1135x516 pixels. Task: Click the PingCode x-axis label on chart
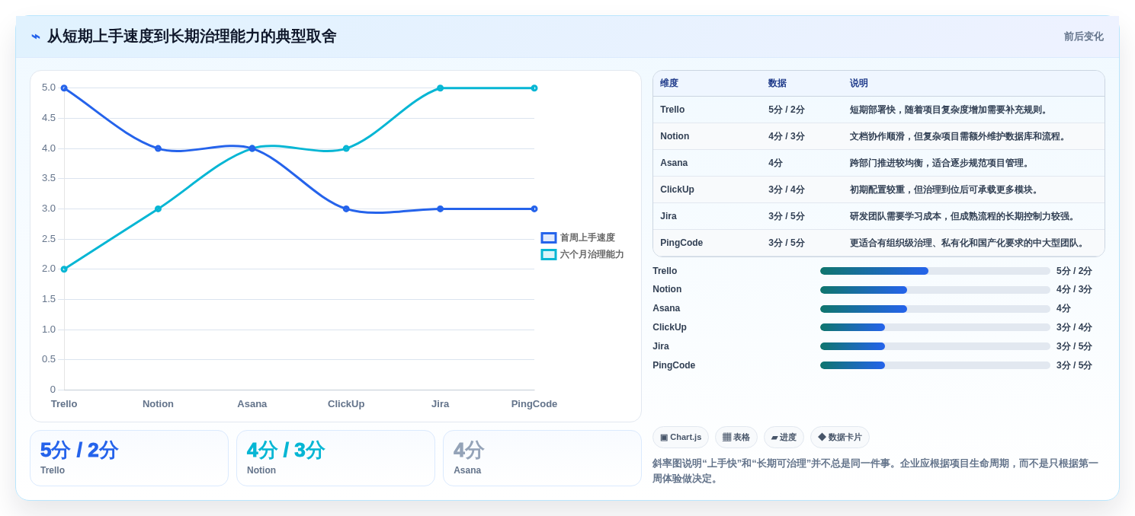pyautogui.click(x=534, y=404)
